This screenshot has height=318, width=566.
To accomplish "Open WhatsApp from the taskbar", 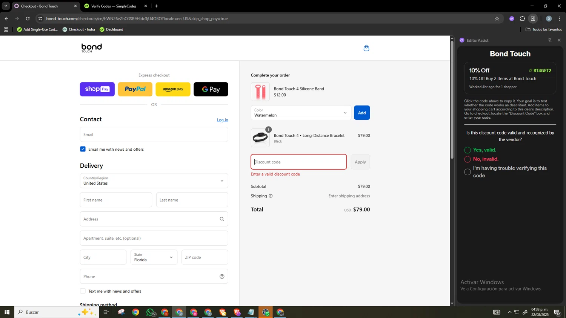I will point(151,312).
